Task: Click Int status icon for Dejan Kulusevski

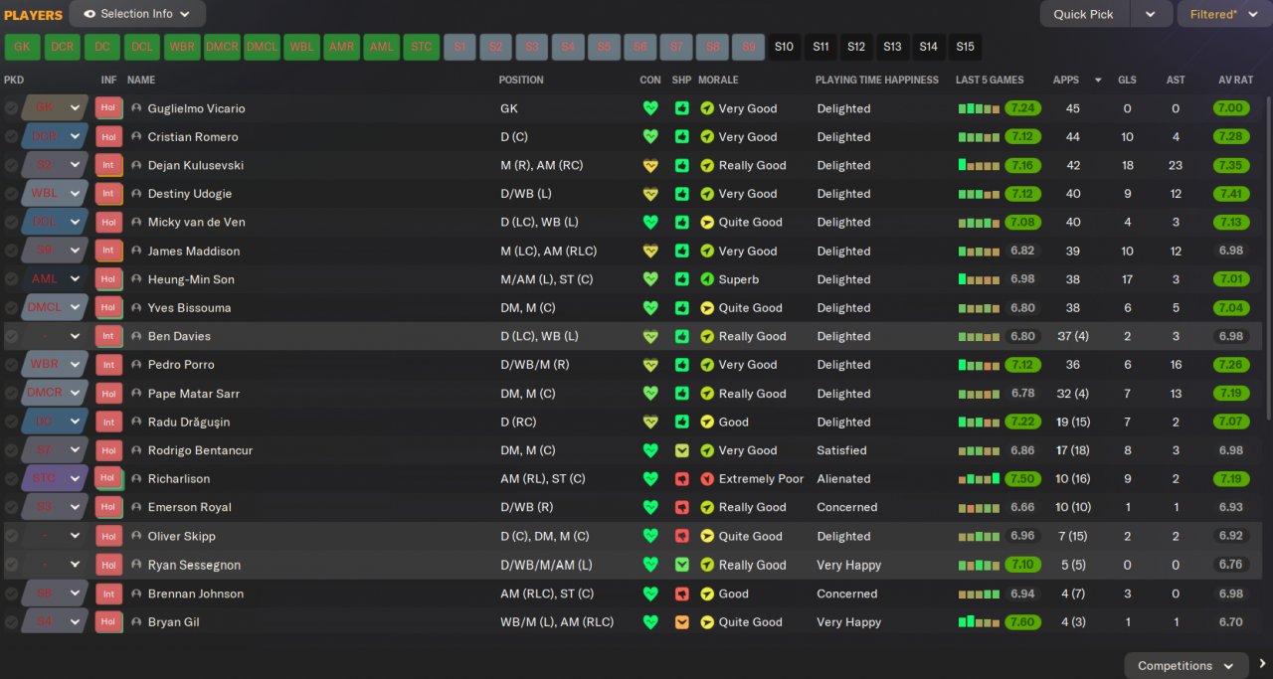Action: coord(108,165)
